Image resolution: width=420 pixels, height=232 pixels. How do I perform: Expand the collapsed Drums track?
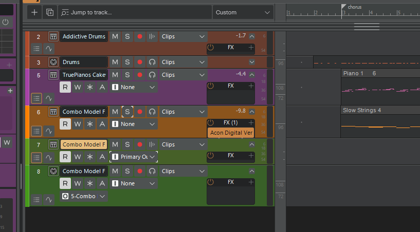251,62
